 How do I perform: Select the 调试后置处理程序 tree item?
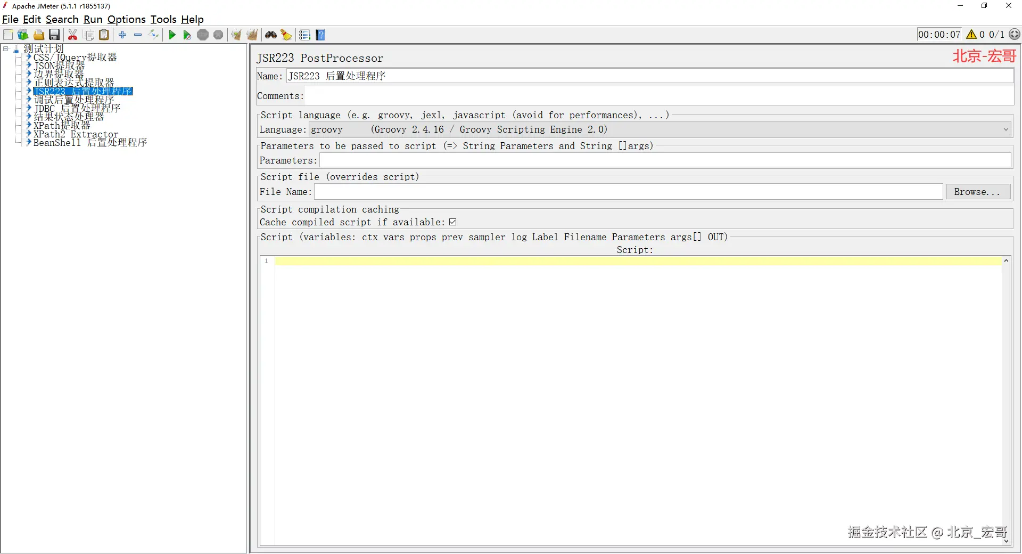[74, 100]
